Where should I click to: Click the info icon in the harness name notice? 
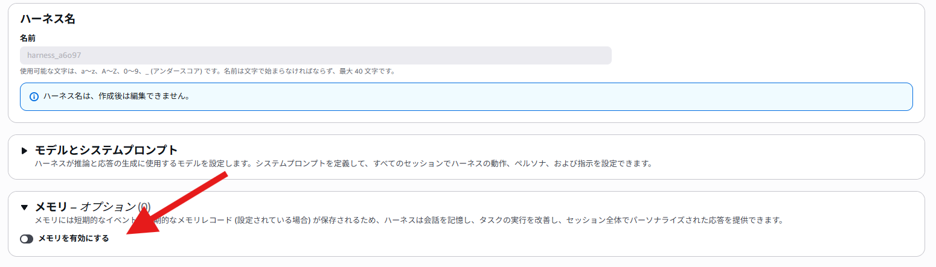34,96
